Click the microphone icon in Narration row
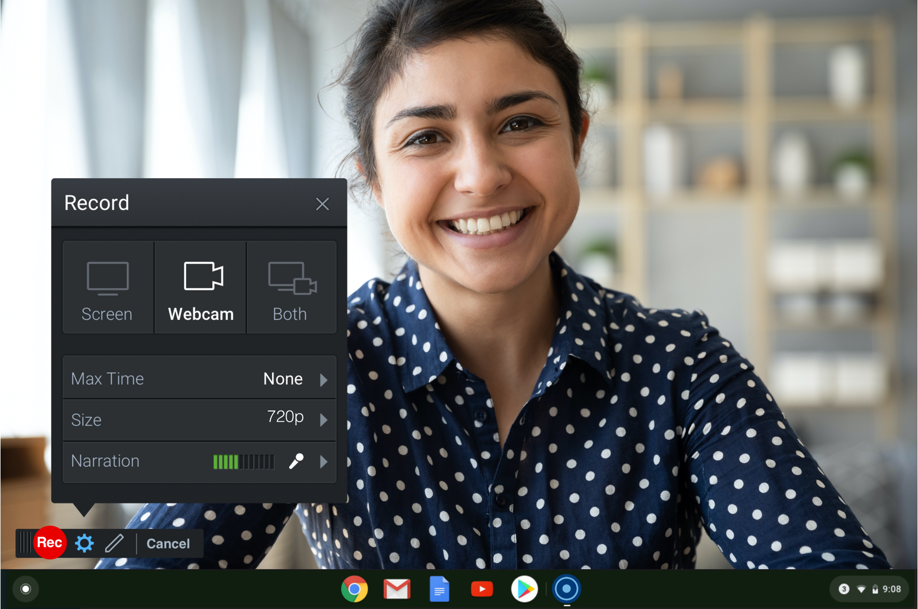The height and width of the screenshot is (609, 918). 296,461
